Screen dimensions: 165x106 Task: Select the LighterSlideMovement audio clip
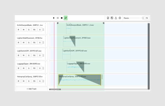click(69, 41)
